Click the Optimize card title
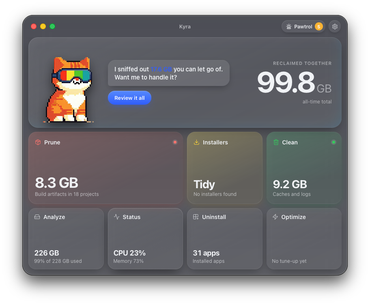This screenshot has height=305, width=370. click(x=294, y=217)
